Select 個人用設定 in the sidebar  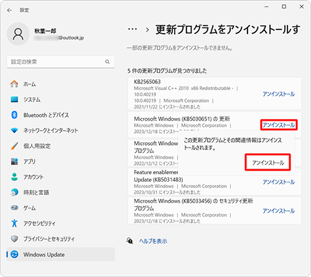(x=60, y=146)
